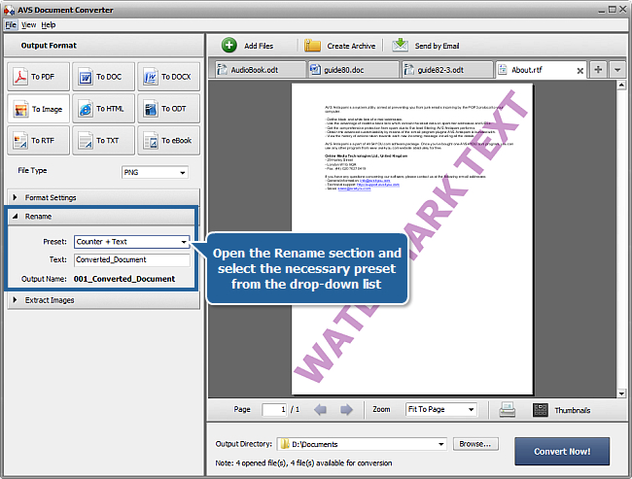This screenshot has height=479, width=632.
Task: Expand the Format Settings section
Action: tap(104, 197)
